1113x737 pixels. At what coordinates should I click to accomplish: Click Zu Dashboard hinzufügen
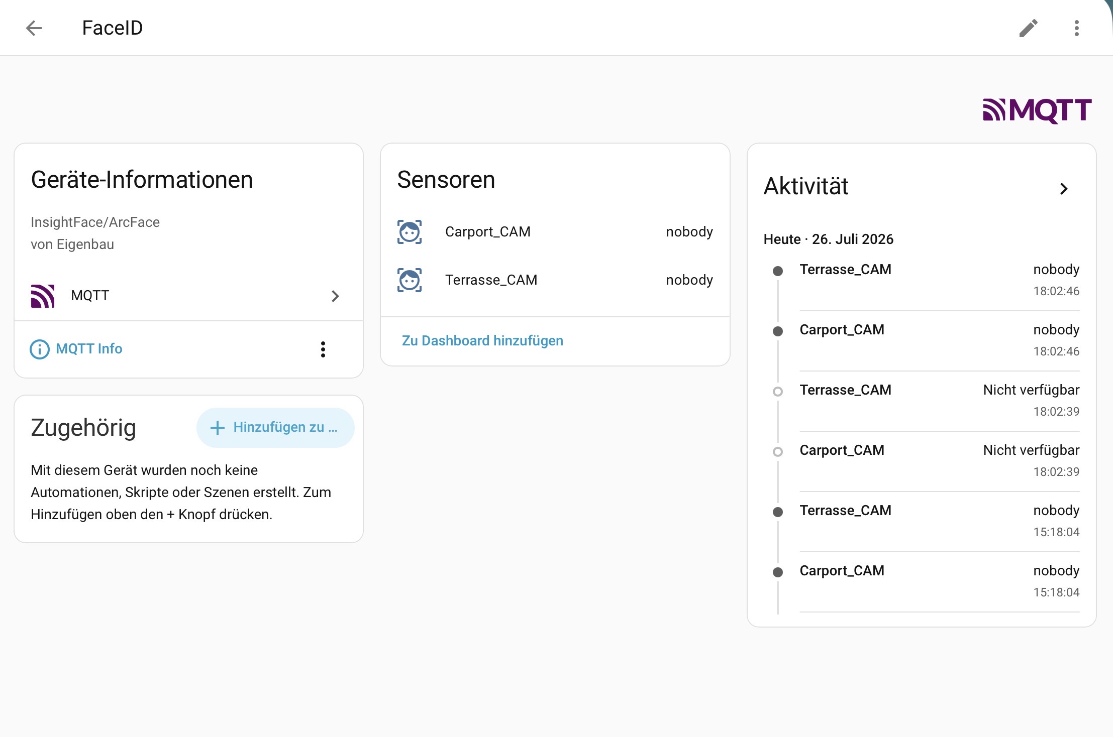click(482, 341)
